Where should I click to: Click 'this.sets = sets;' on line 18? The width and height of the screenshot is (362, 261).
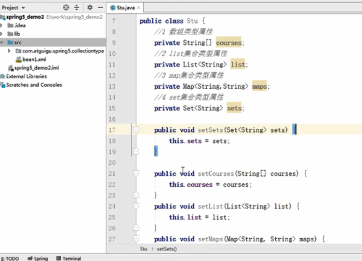tap(199, 141)
